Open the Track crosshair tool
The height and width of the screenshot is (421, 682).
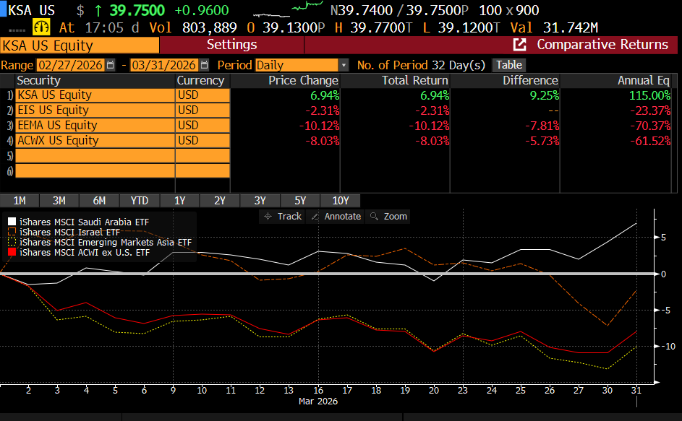coord(281,216)
